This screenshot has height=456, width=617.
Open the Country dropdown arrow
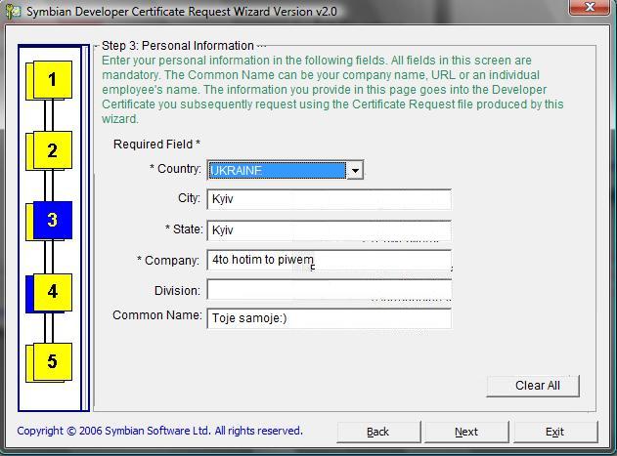click(x=355, y=170)
